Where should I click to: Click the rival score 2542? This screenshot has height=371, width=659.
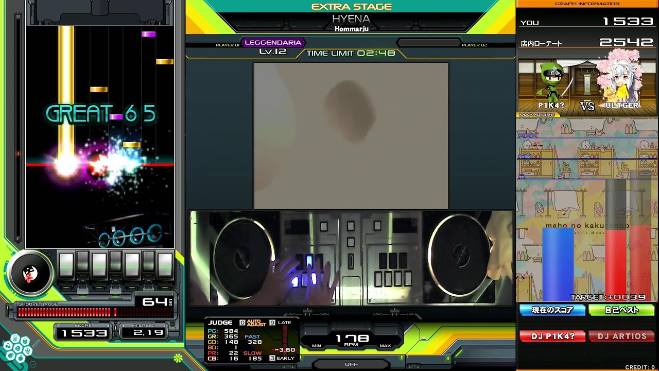(627, 43)
